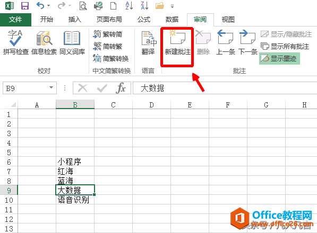Open 同义词库 thesaurus
Viewport: 317px width, 233px height.
pos(72,42)
